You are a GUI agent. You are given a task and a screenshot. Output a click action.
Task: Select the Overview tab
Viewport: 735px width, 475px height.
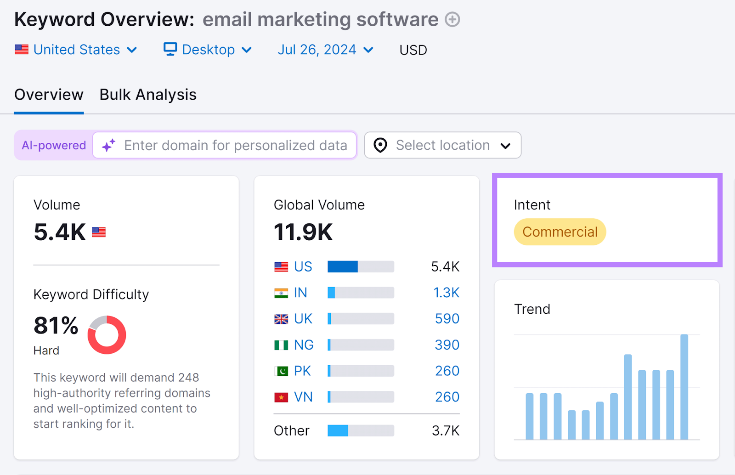(49, 95)
